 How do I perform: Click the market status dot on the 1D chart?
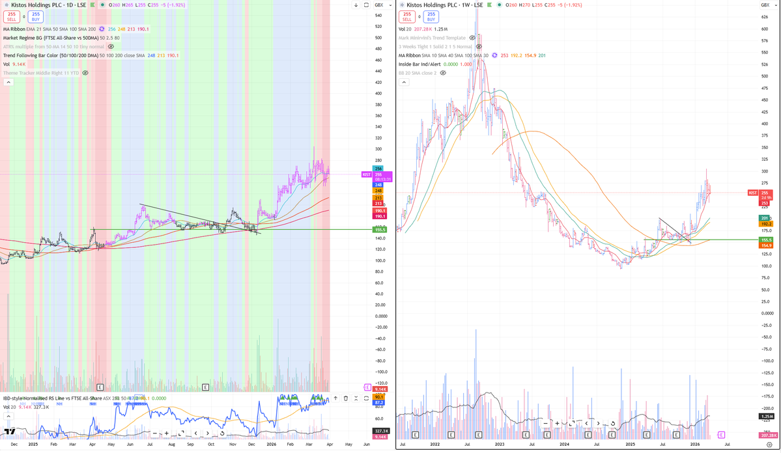103,5
